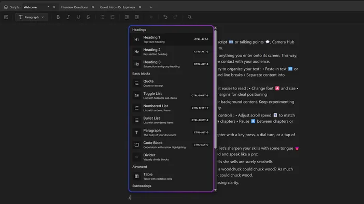Insert divider line using toolbar dash icon
The width and height of the screenshot is (364, 204).
pyautogui.click(x=151, y=17)
